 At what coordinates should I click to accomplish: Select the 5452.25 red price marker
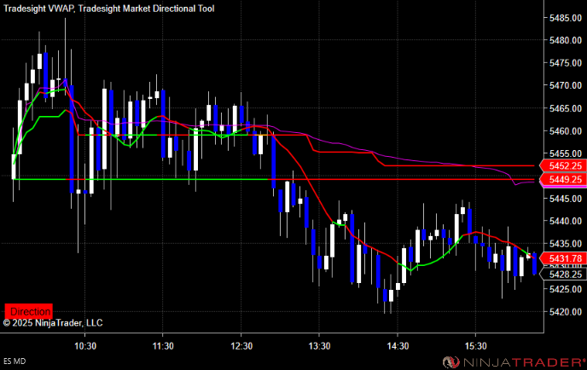point(563,165)
